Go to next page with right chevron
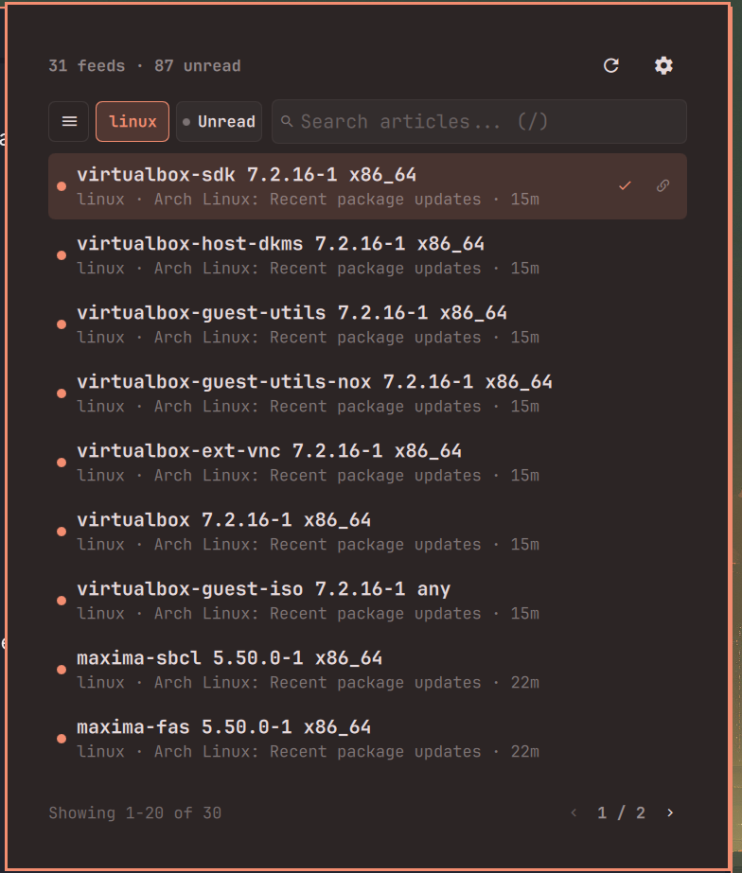The width and height of the screenshot is (742, 873). (x=670, y=812)
